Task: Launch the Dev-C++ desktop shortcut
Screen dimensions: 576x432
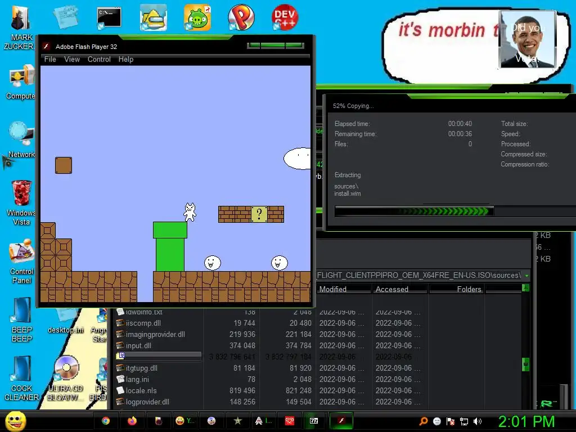Action: click(x=285, y=17)
